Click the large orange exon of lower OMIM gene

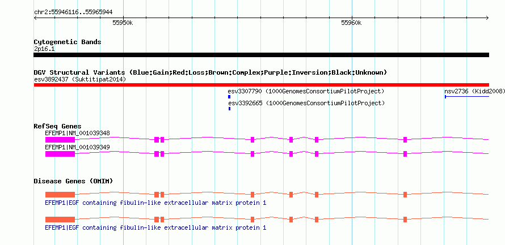point(60,220)
